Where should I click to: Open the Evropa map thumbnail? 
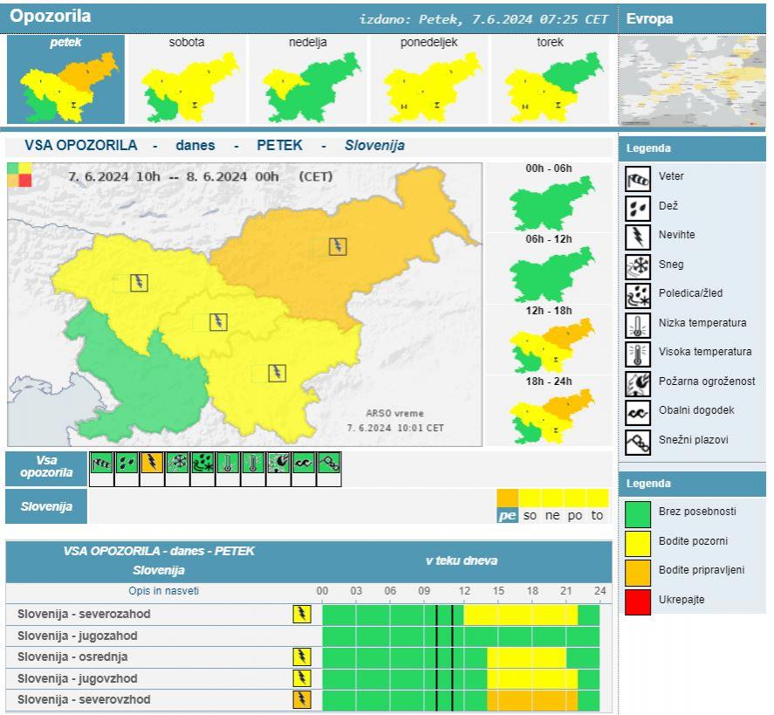click(691, 80)
